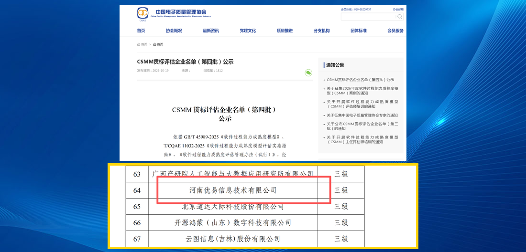The height and width of the screenshot is (252, 526).
Task: Open the 协会概况 navigation item
Action: tap(174, 31)
